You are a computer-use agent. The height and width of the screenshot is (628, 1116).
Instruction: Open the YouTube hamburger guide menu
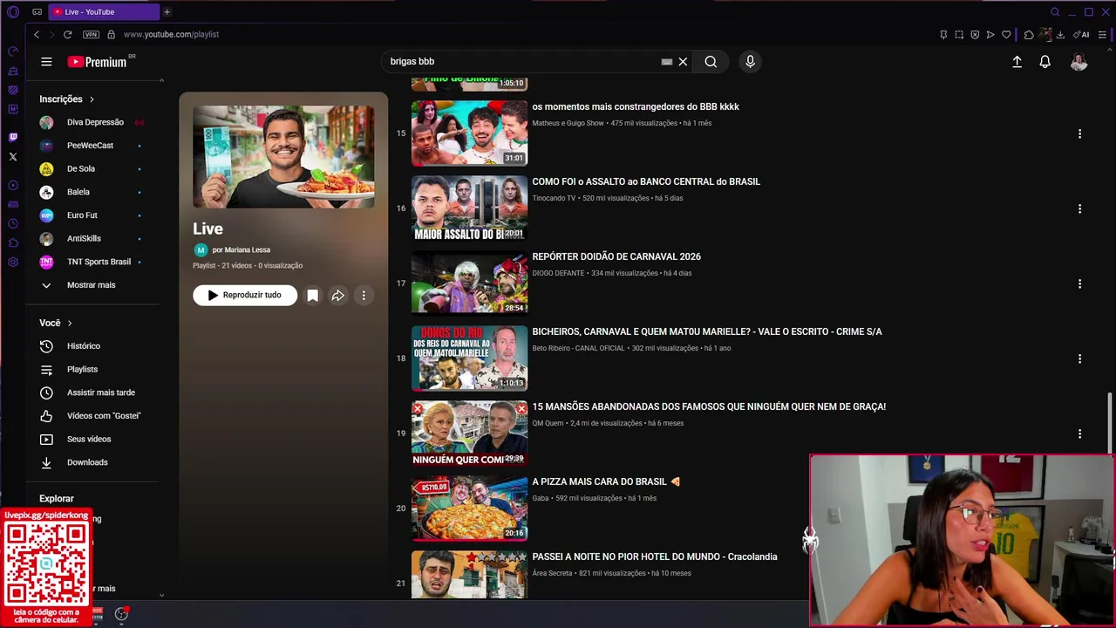point(46,62)
